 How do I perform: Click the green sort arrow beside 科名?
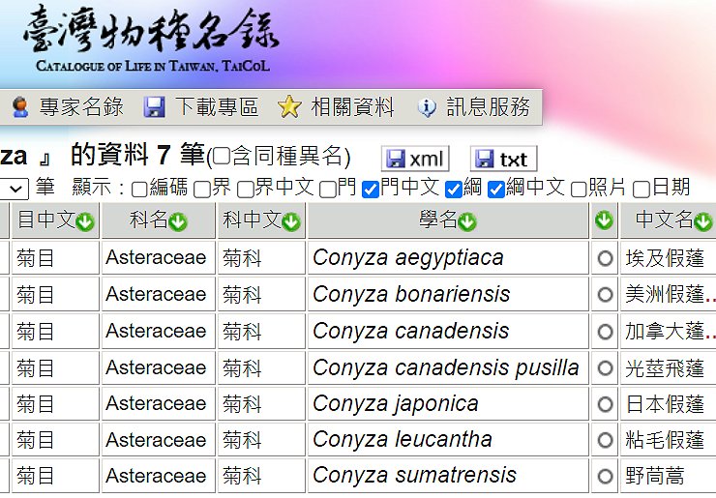tap(178, 222)
